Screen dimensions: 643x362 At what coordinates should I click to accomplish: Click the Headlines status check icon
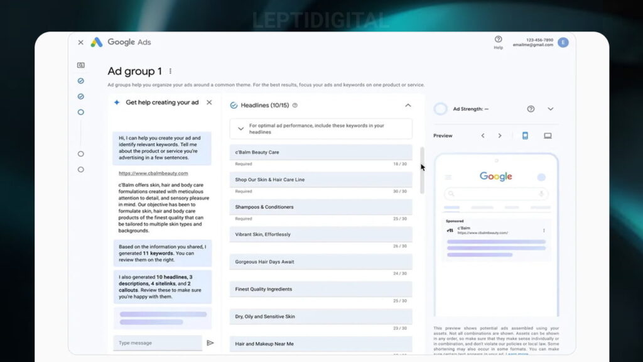click(234, 106)
